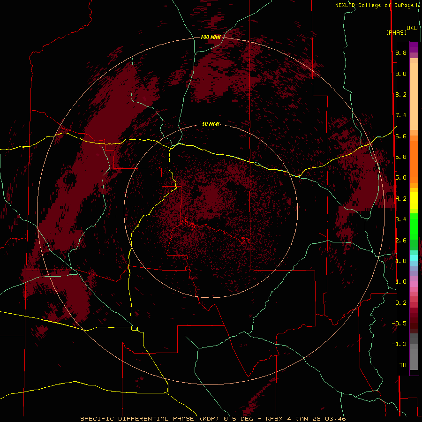Click the NEXLAB-College of DuPage header text

[x=375, y=5]
